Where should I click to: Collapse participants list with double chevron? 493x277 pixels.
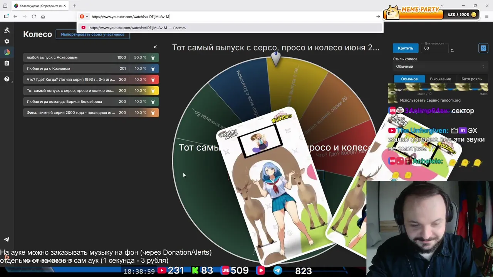click(155, 47)
